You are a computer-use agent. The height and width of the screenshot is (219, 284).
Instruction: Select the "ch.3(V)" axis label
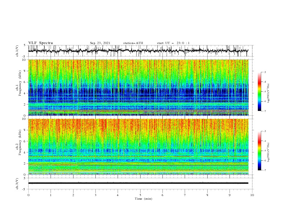[x=17, y=184]
